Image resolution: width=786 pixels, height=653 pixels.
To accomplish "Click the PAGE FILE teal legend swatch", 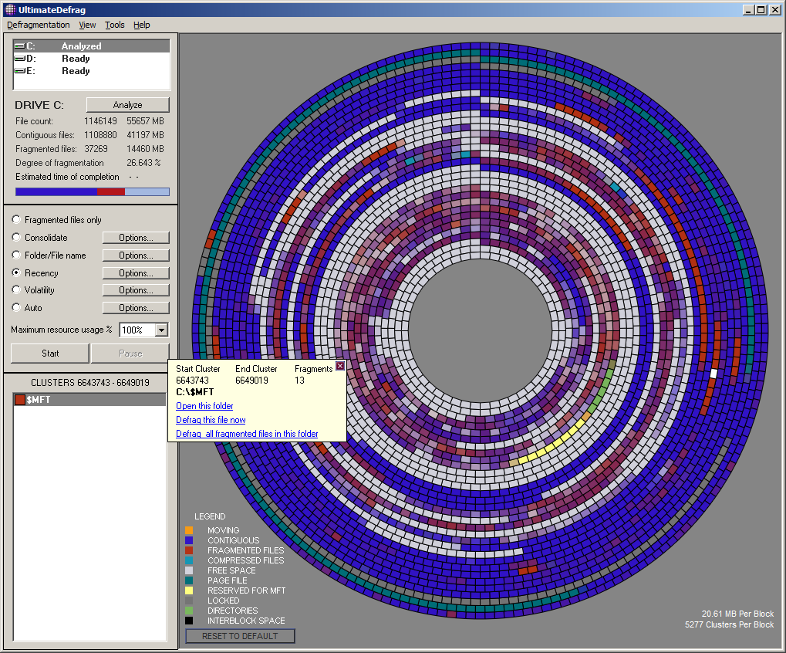I will [189, 580].
